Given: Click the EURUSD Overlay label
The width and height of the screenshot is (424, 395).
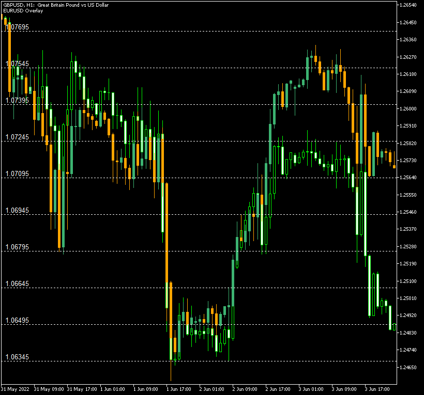Looking at the screenshot, I should coord(23,11).
